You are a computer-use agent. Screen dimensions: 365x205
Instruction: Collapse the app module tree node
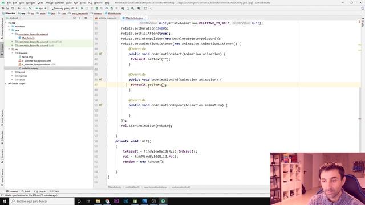[6, 23]
